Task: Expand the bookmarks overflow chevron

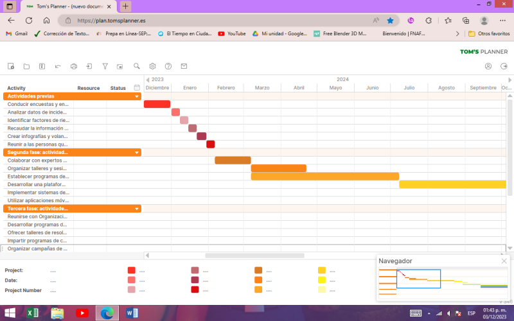Action: coord(457,33)
